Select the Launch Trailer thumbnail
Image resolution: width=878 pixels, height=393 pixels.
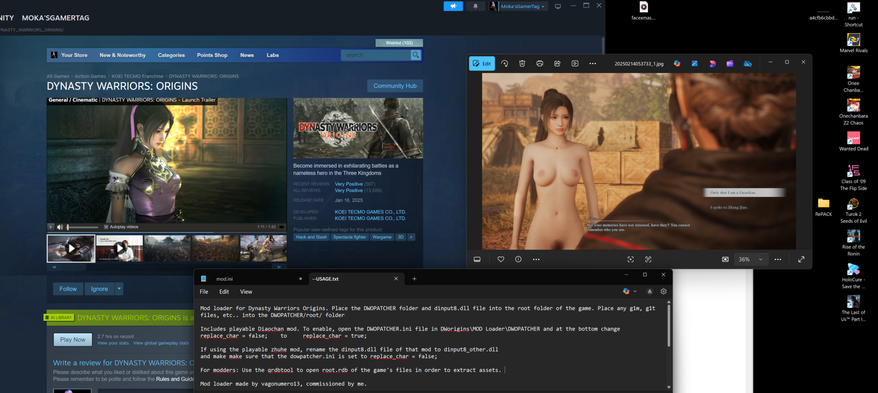pyautogui.click(x=71, y=248)
